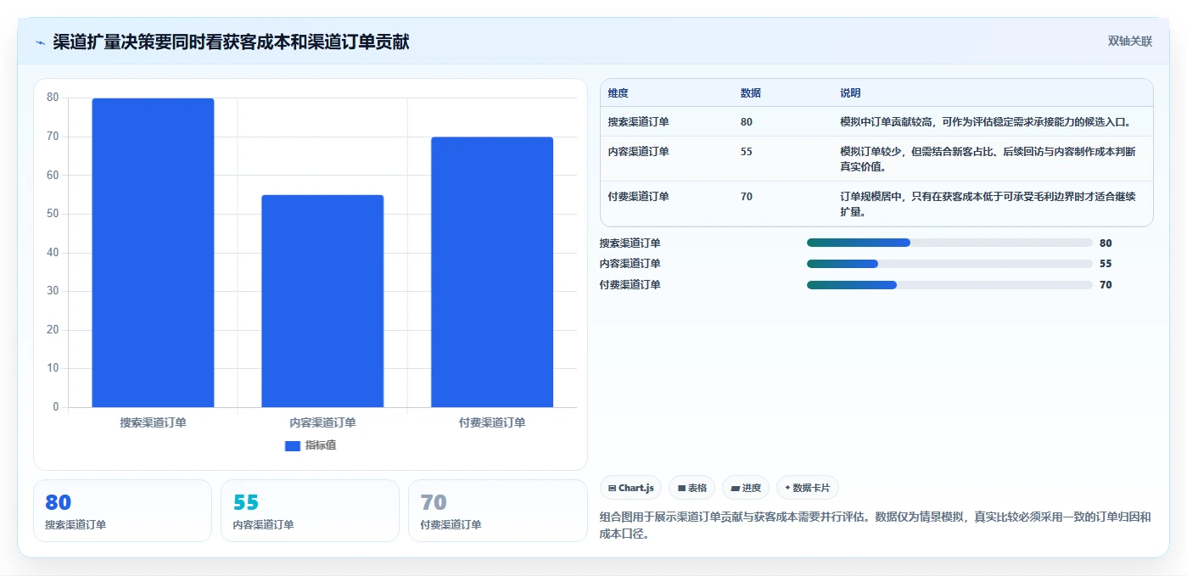Click the y-axis tick label 40
The height and width of the screenshot is (576, 1187).
point(53,253)
